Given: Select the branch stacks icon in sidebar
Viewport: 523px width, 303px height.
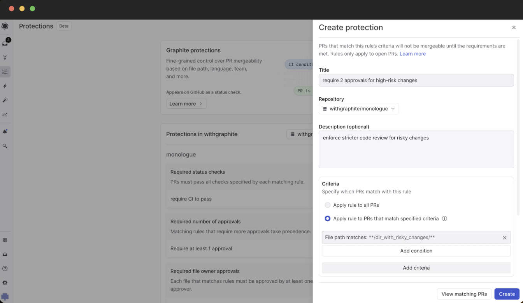Looking at the screenshot, I should coord(5,57).
